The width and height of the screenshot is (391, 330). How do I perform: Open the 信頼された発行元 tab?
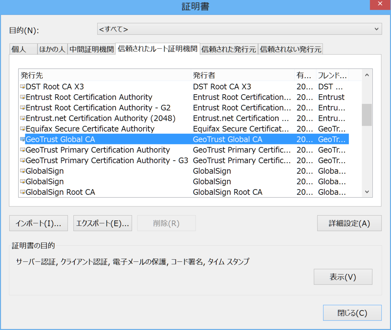[x=229, y=49]
